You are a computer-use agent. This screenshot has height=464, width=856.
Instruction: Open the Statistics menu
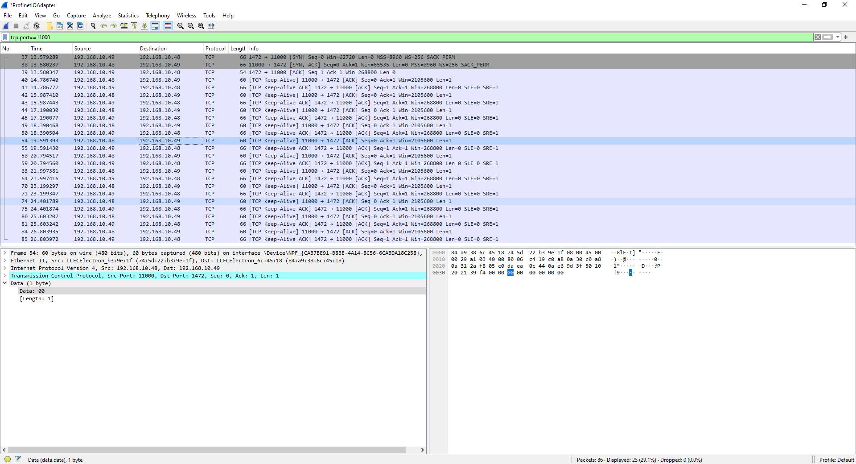point(128,16)
